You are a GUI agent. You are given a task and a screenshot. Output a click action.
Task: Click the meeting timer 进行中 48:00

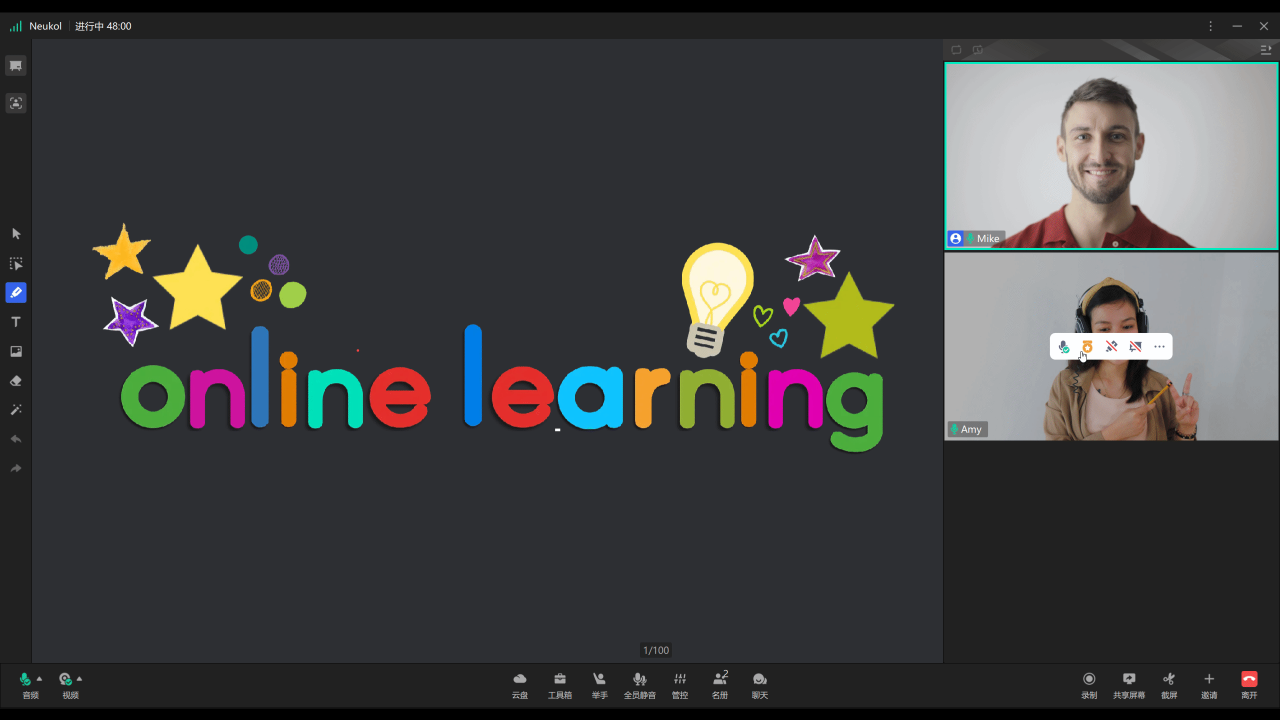tap(103, 26)
